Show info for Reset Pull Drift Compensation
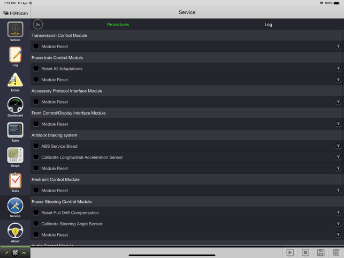The width and height of the screenshot is (344, 258). point(338,213)
